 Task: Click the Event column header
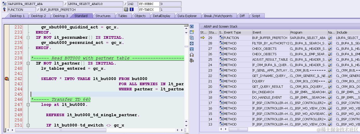(271, 32)
